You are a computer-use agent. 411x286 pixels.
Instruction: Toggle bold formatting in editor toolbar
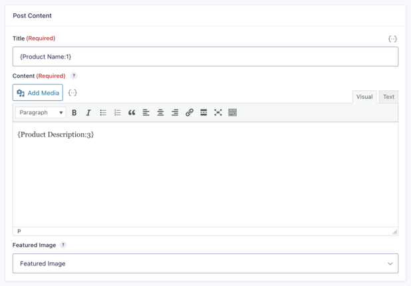74,113
